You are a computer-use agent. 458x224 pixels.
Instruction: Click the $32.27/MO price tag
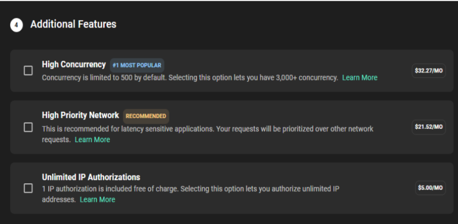coord(428,71)
